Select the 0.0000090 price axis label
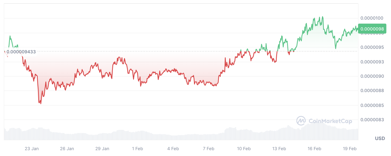The image size is (391, 156). pyautogui.click(x=372, y=76)
